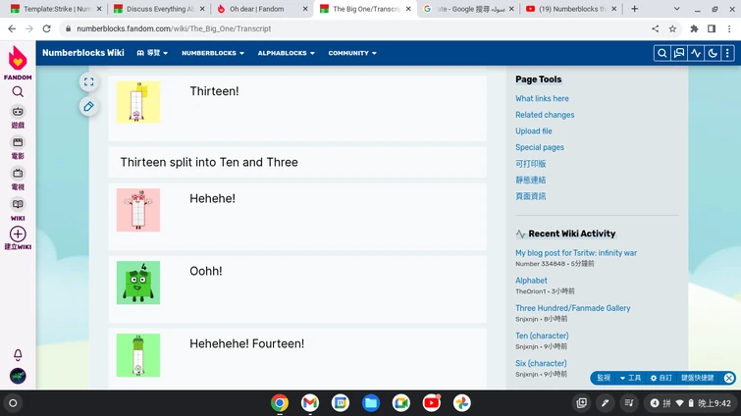Open Chrome from the shelf

tap(280, 403)
